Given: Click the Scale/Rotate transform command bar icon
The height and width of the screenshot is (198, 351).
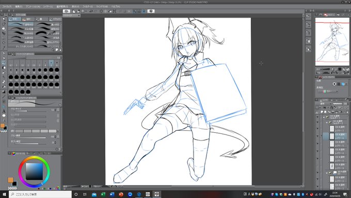Looking at the screenshot, I should coord(115,11).
